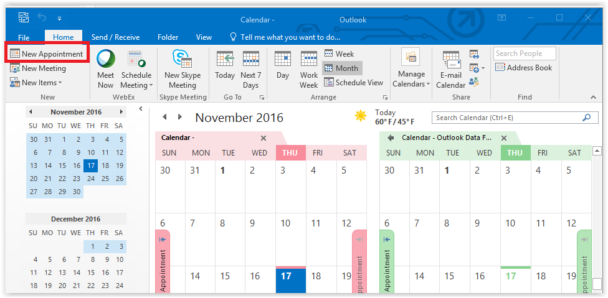Select November 17 in mini calendar

point(91,165)
